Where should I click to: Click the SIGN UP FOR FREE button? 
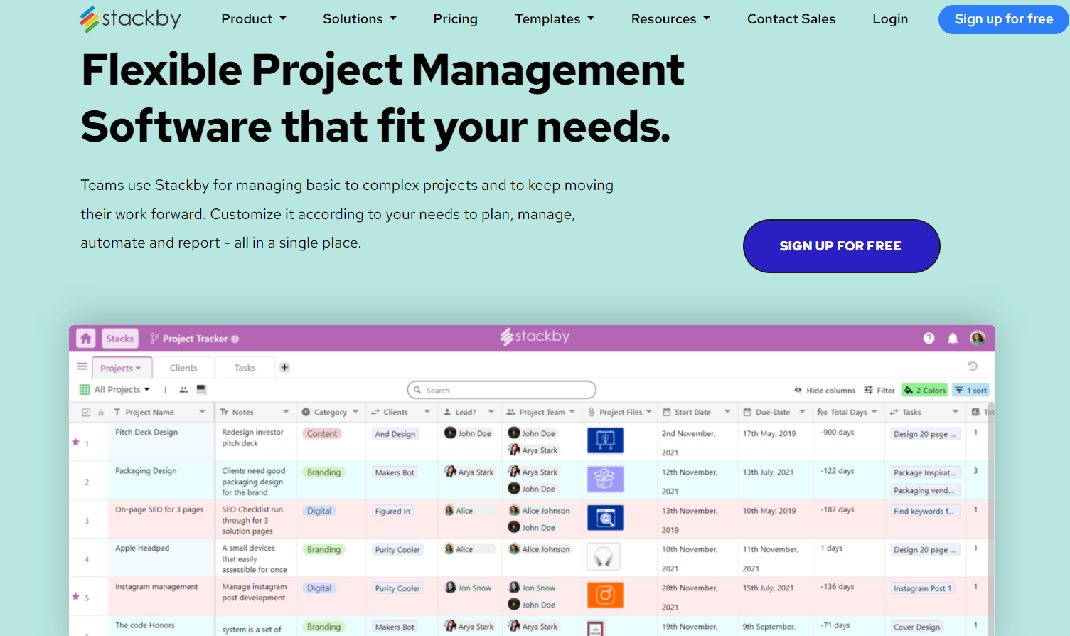pyautogui.click(x=841, y=245)
